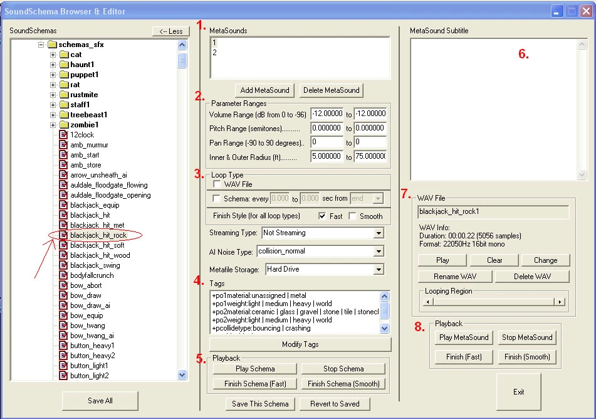Image resolution: width=596 pixels, height=419 pixels.
Task: Click Revert to Saved
Action: tap(335, 404)
